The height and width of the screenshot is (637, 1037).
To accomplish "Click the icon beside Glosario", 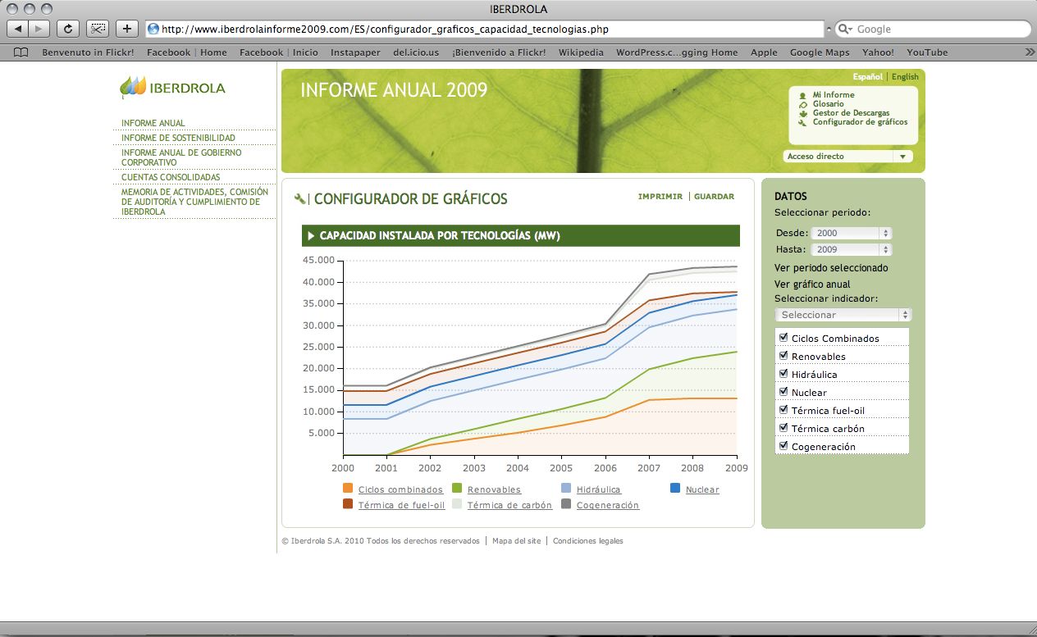I will (x=802, y=104).
